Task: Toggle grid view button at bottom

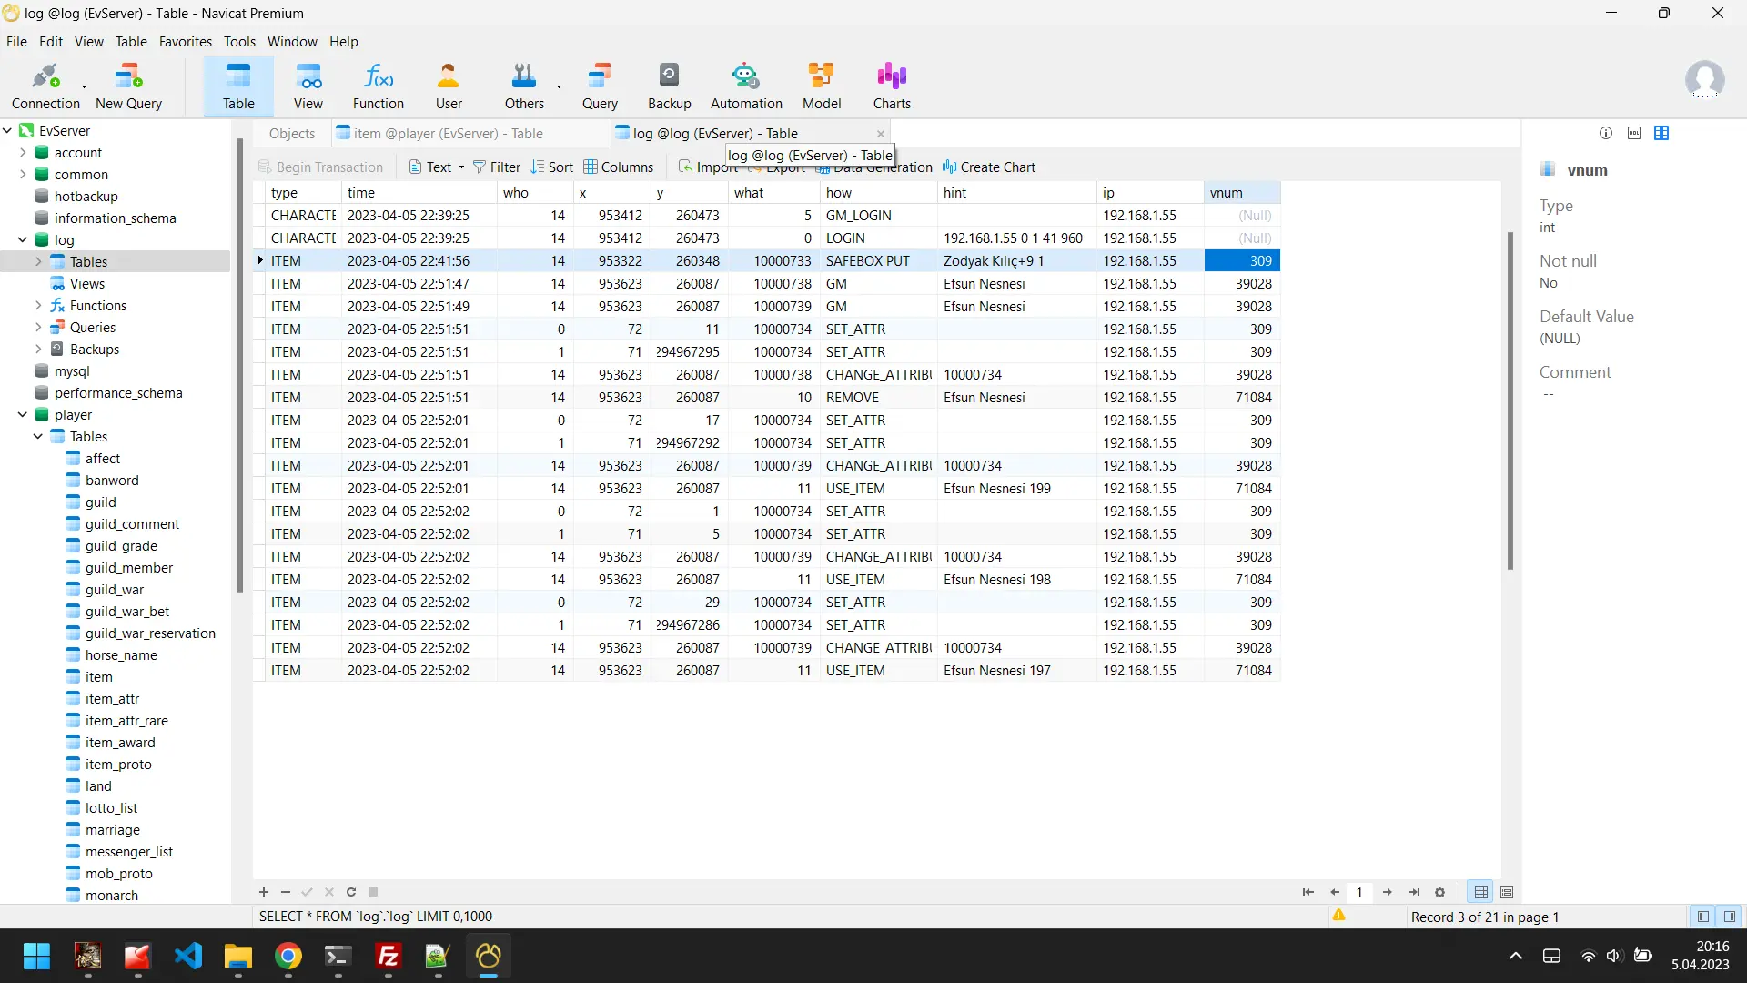Action: coord(1481,892)
